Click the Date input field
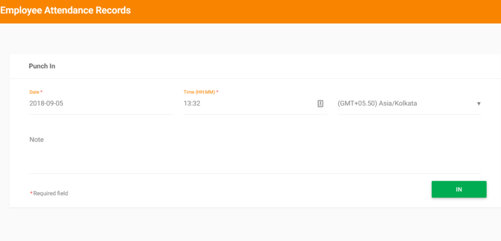 coord(100,103)
